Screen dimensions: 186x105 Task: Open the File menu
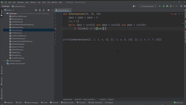coord(6,2)
